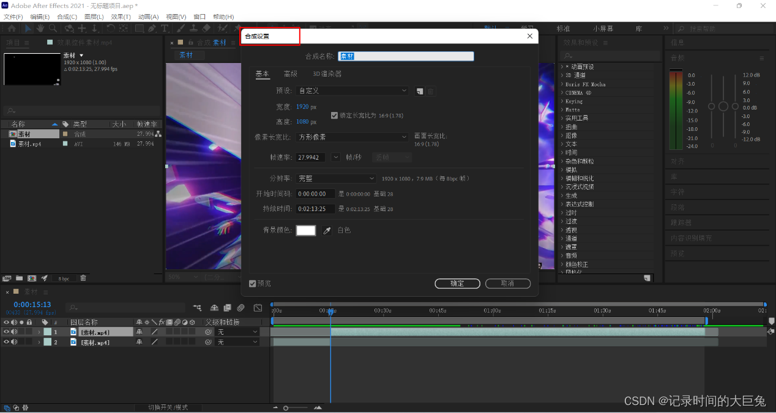Image resolution: width=776 pixels, height=413 pixels.
Task: Click the 切换开关/模式 button
Action: 168,407
